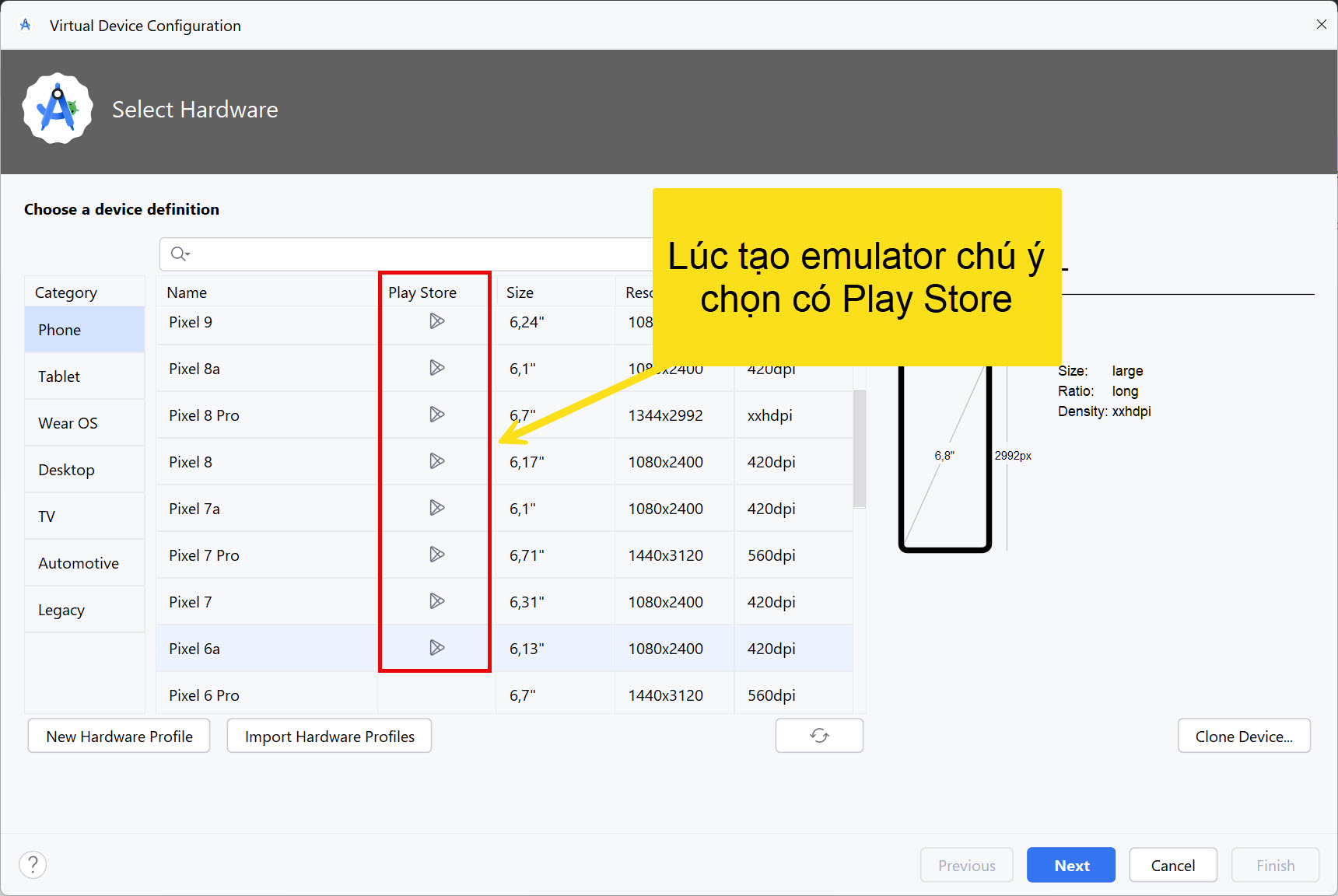Image resolution: width=1338 pixels, height=896 pixels.
Task: Click the Play Store icon for Pixel 9
Action: pos(437,321)
